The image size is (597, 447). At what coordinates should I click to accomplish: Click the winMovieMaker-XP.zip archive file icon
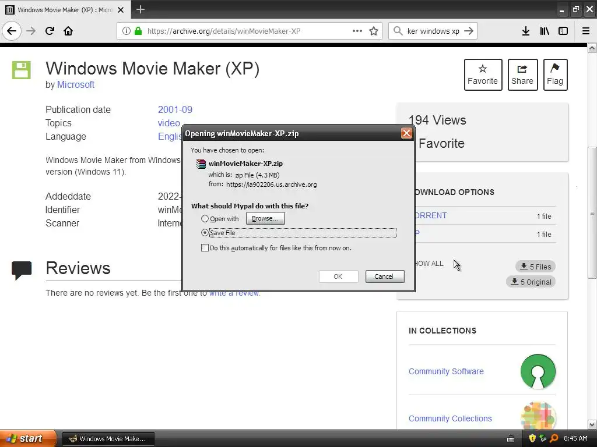(201, 164)
